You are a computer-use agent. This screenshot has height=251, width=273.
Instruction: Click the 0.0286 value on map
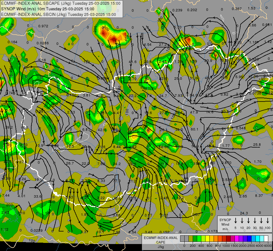(43, 43)
